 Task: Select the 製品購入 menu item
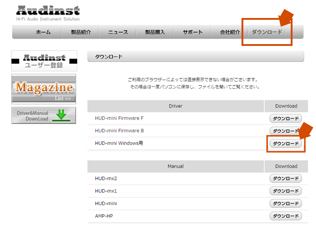point(155,32)
